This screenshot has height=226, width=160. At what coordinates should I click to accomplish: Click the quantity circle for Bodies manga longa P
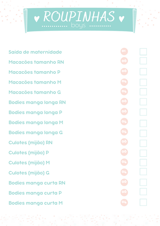124,111
